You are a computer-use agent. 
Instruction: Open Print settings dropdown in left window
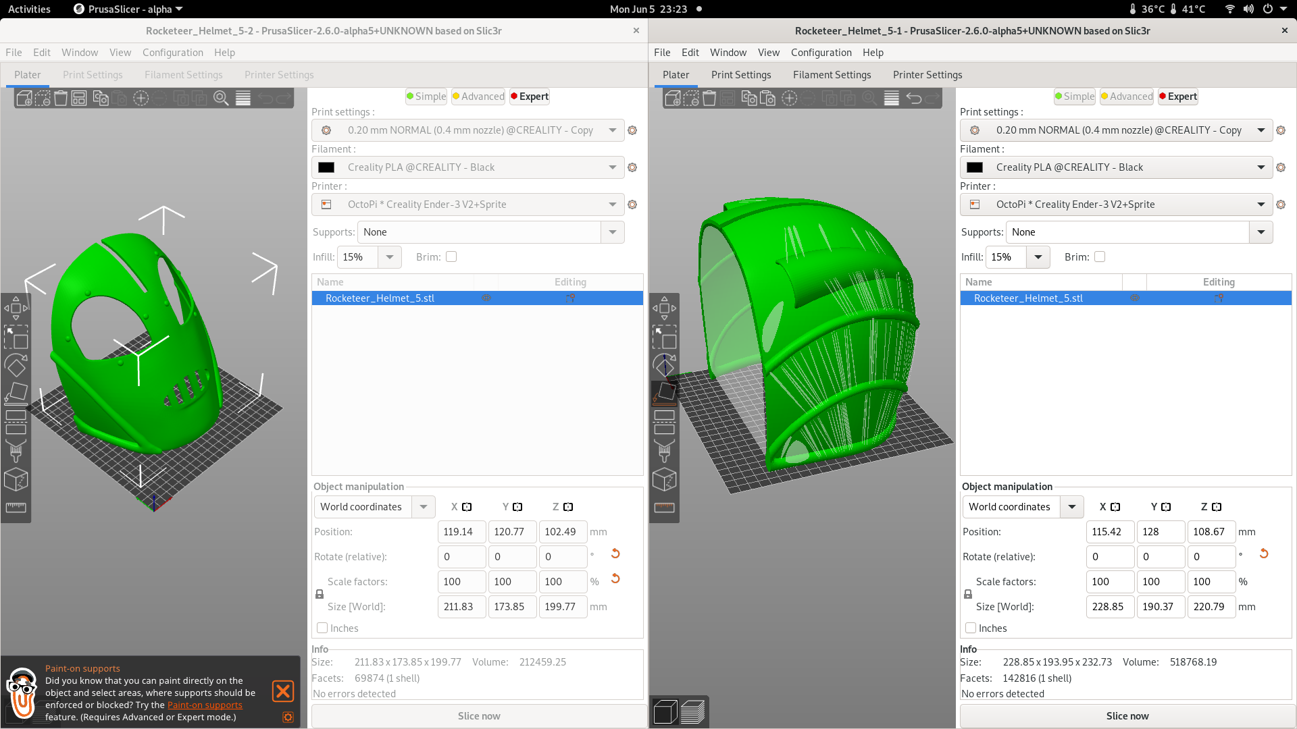(467, 130)
